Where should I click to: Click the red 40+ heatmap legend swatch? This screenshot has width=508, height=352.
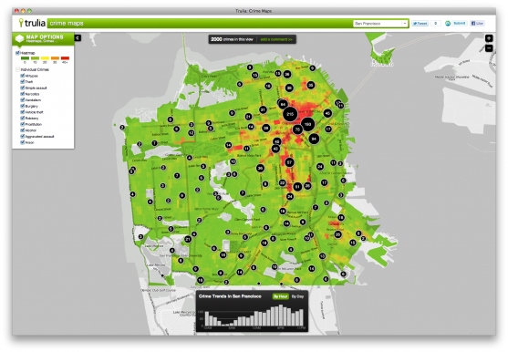pos(65,58)
